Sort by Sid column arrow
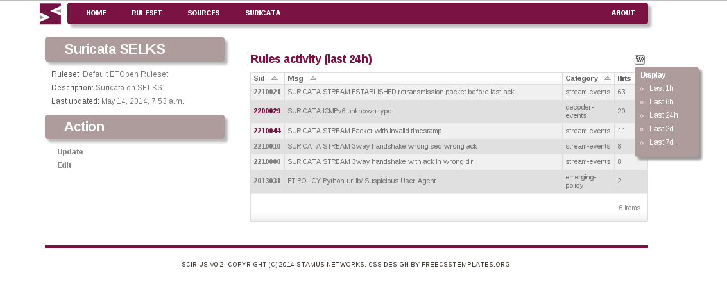This screenshot has height=289, width=727. tap(275, 78)
